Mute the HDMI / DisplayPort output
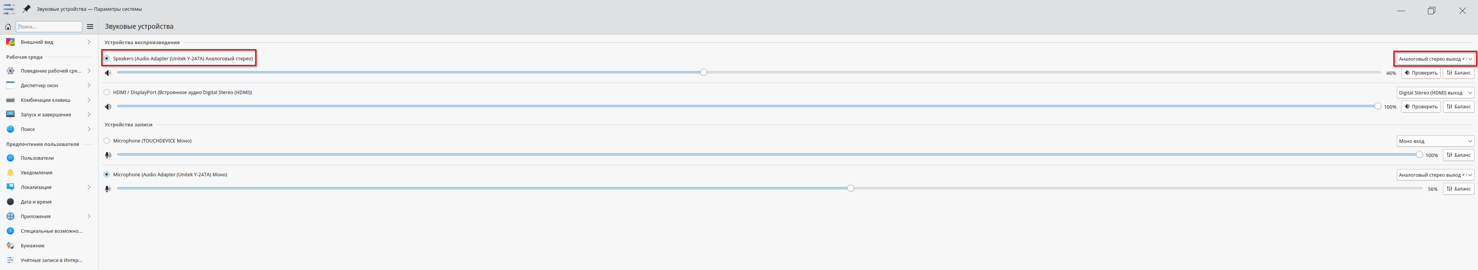This screenshot has height=270, width=1478. pos(107,106)
